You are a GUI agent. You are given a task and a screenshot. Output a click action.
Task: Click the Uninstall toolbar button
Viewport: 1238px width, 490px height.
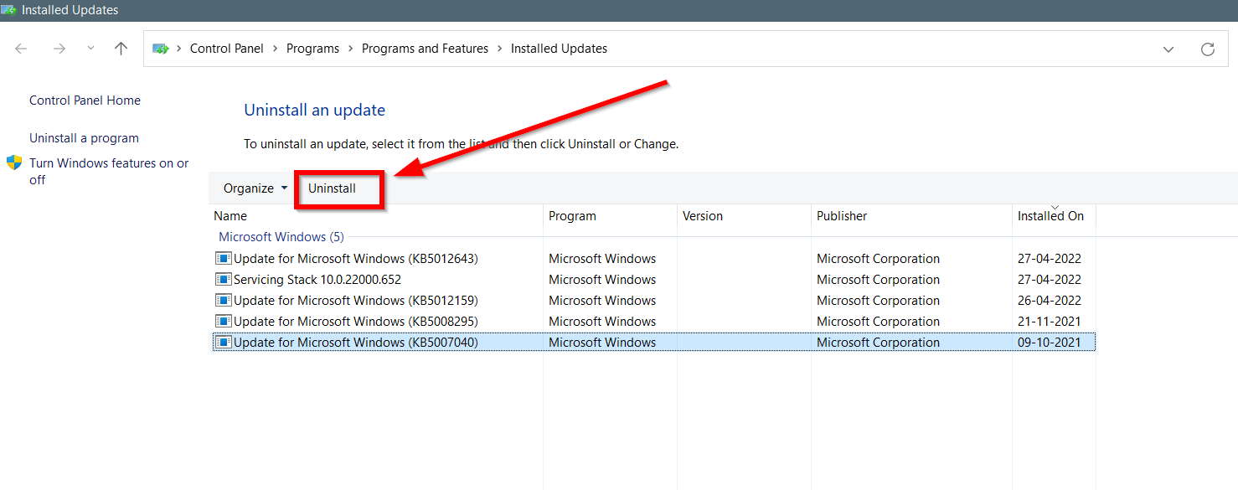332,188
